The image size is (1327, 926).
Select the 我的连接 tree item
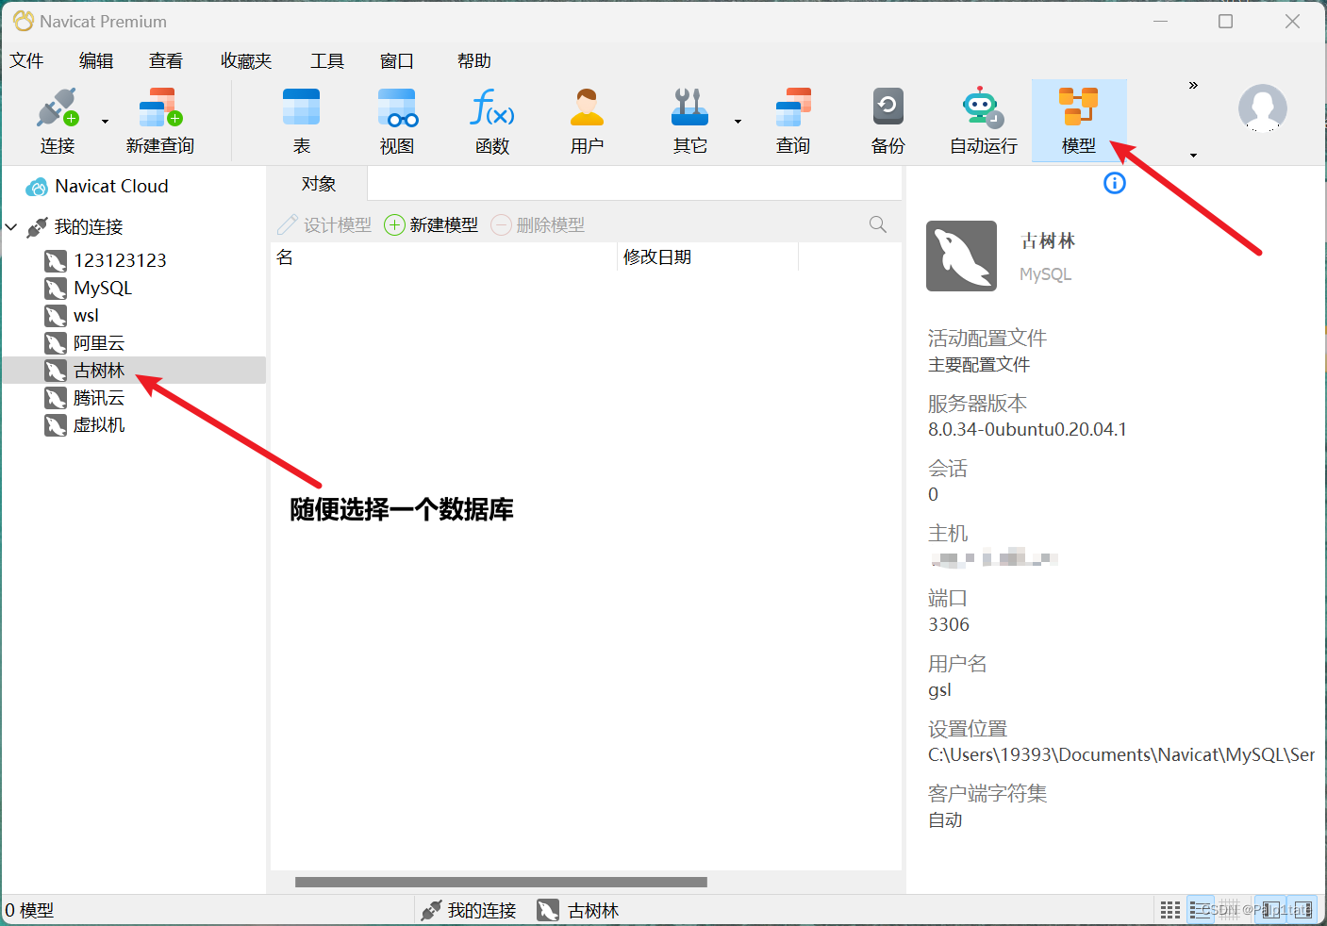[89, 227]
